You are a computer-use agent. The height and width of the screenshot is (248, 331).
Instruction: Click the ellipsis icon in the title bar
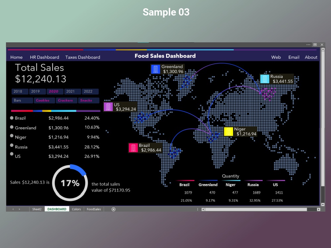(x=308, y=45)
